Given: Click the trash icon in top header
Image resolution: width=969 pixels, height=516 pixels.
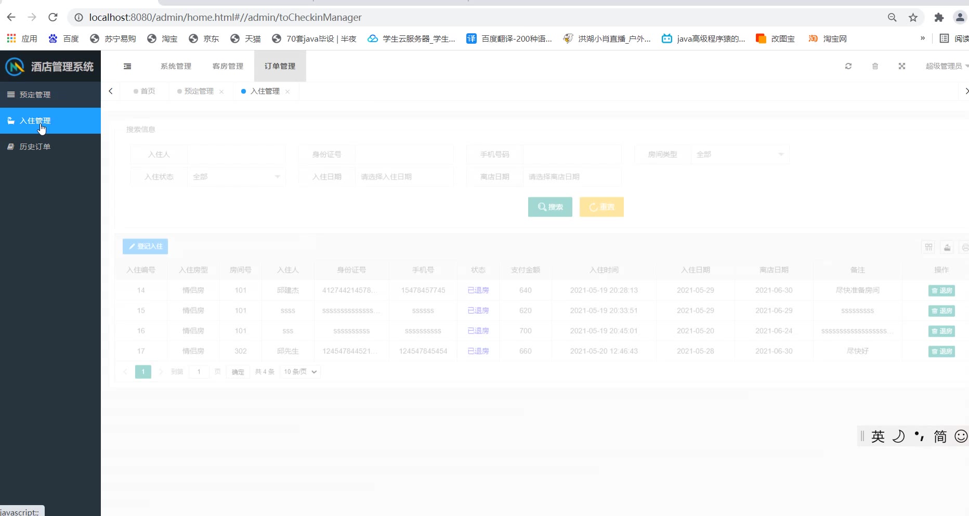Looking at the screenshot, I should [875, 66].
